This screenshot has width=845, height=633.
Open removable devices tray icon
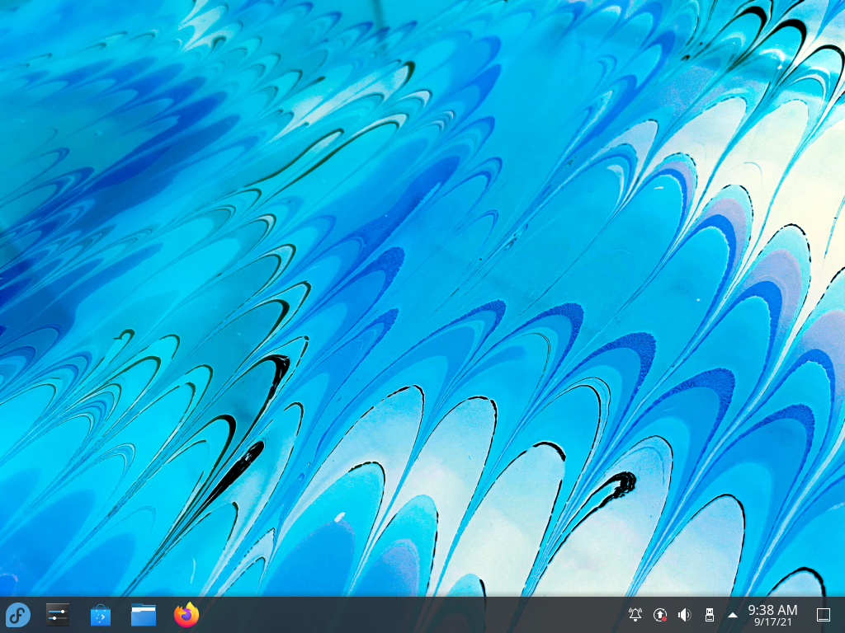709,615
